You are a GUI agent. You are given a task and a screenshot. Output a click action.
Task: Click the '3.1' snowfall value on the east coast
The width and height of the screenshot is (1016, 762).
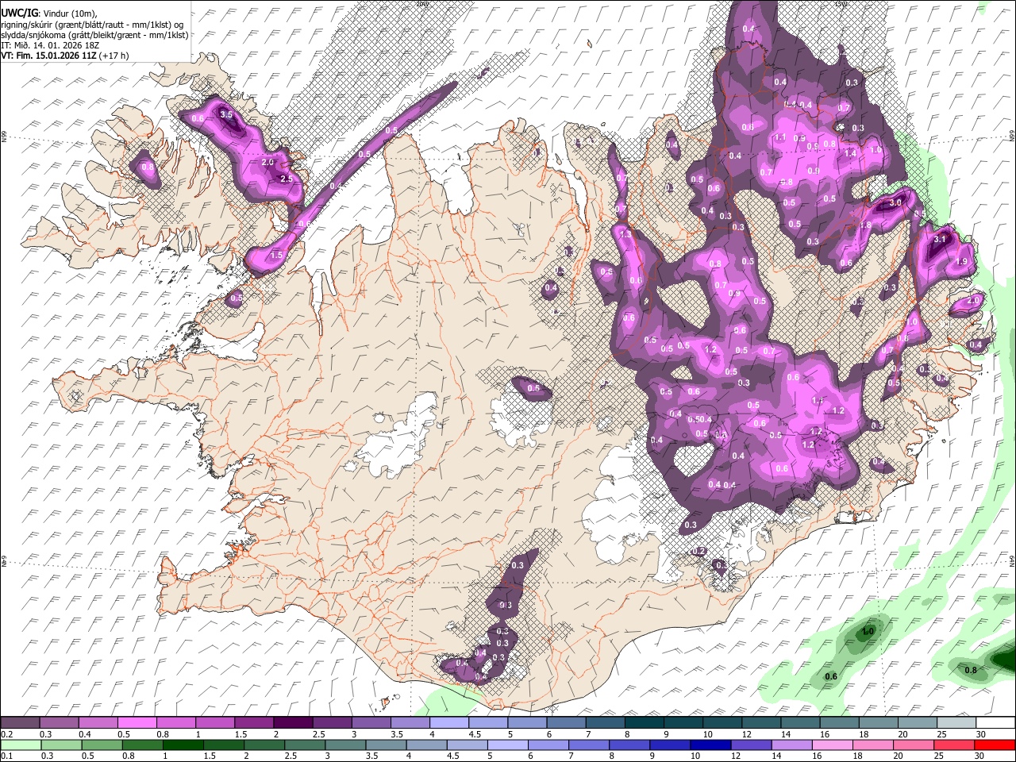pyautogui.click(x=941, y=239)
